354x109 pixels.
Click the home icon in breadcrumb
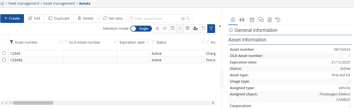click(2, 4)
